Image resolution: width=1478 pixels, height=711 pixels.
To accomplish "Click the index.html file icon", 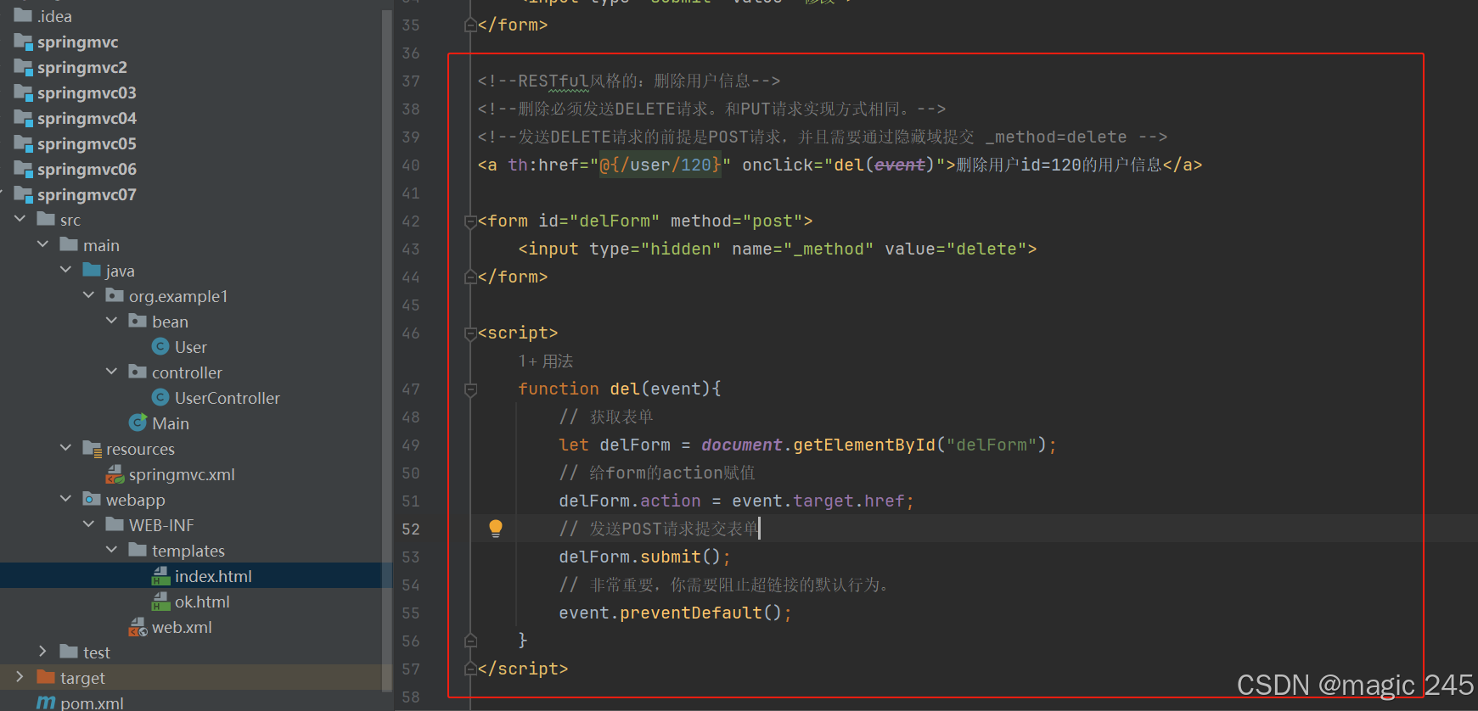I will [x=160, y=576].
